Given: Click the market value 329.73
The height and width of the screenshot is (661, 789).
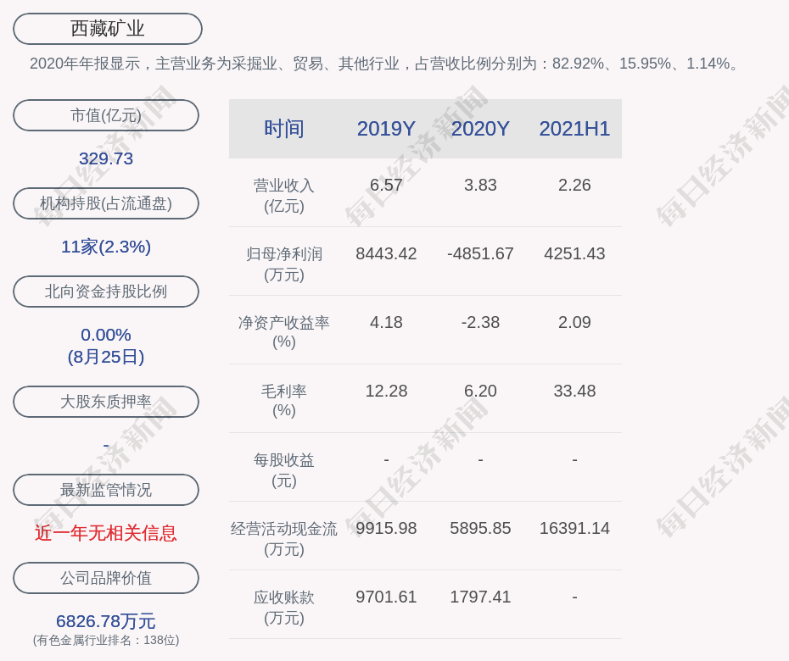Looking at the screenshot, I should click(106, 158).
